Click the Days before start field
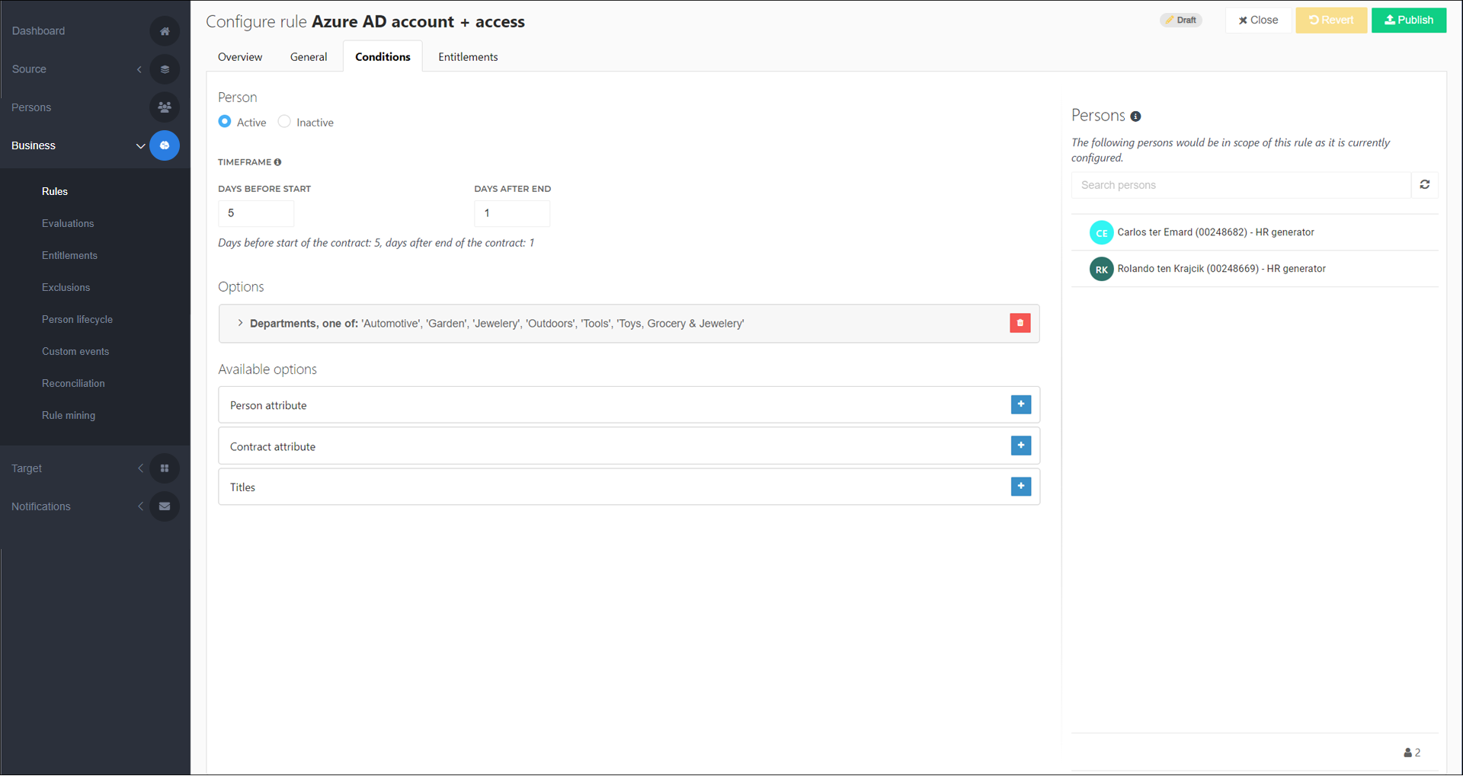This screenshot has height=776, width=1463. tap(256, 213)
